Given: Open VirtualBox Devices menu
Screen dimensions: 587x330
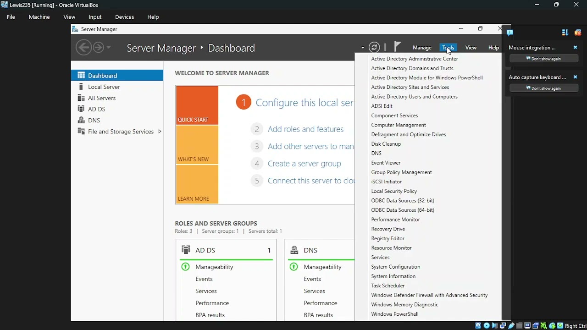Looking at the screenshot, I should click(x=124, y=17).
